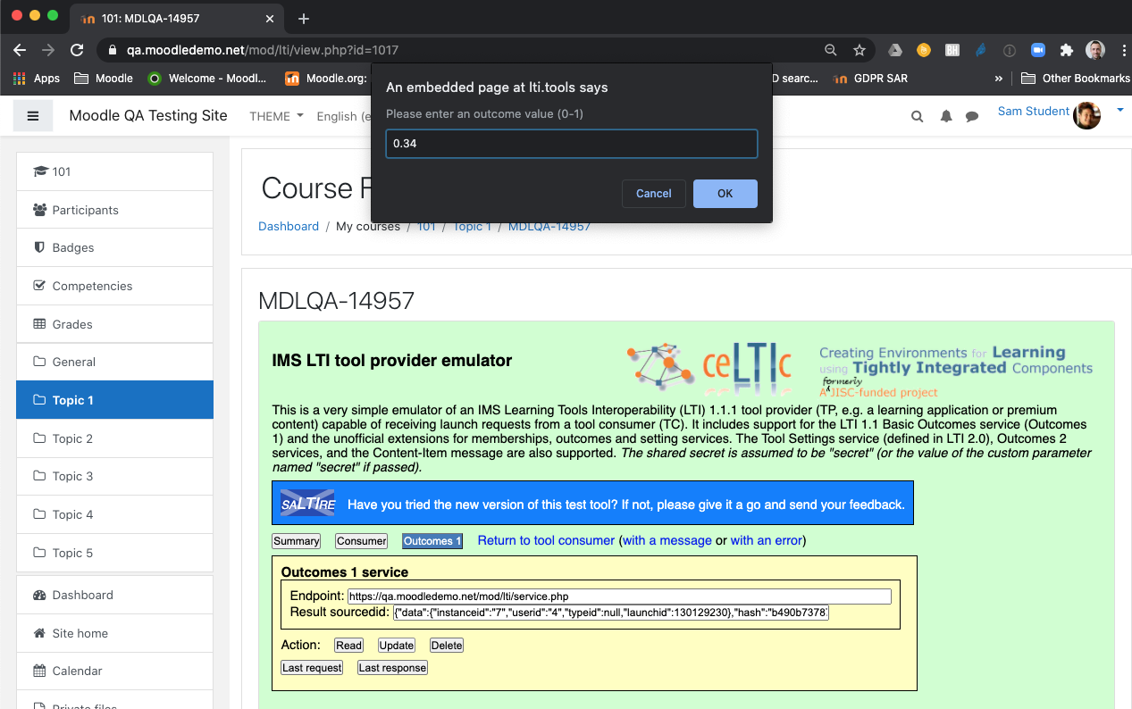Click outcome value input field
The image size is (1132, 709).
(x=572, y=144)
